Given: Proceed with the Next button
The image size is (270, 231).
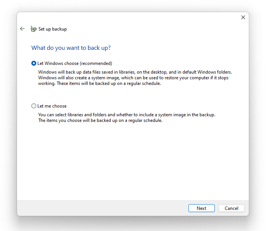Looking at the screenshot, I should 202,208.
